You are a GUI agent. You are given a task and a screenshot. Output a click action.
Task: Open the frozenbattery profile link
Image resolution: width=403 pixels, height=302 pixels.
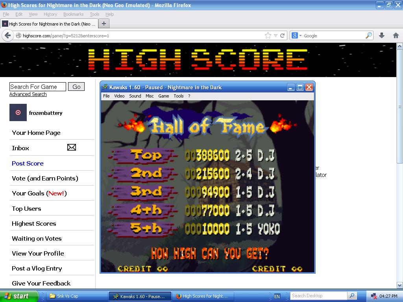(x=46, y=113)
